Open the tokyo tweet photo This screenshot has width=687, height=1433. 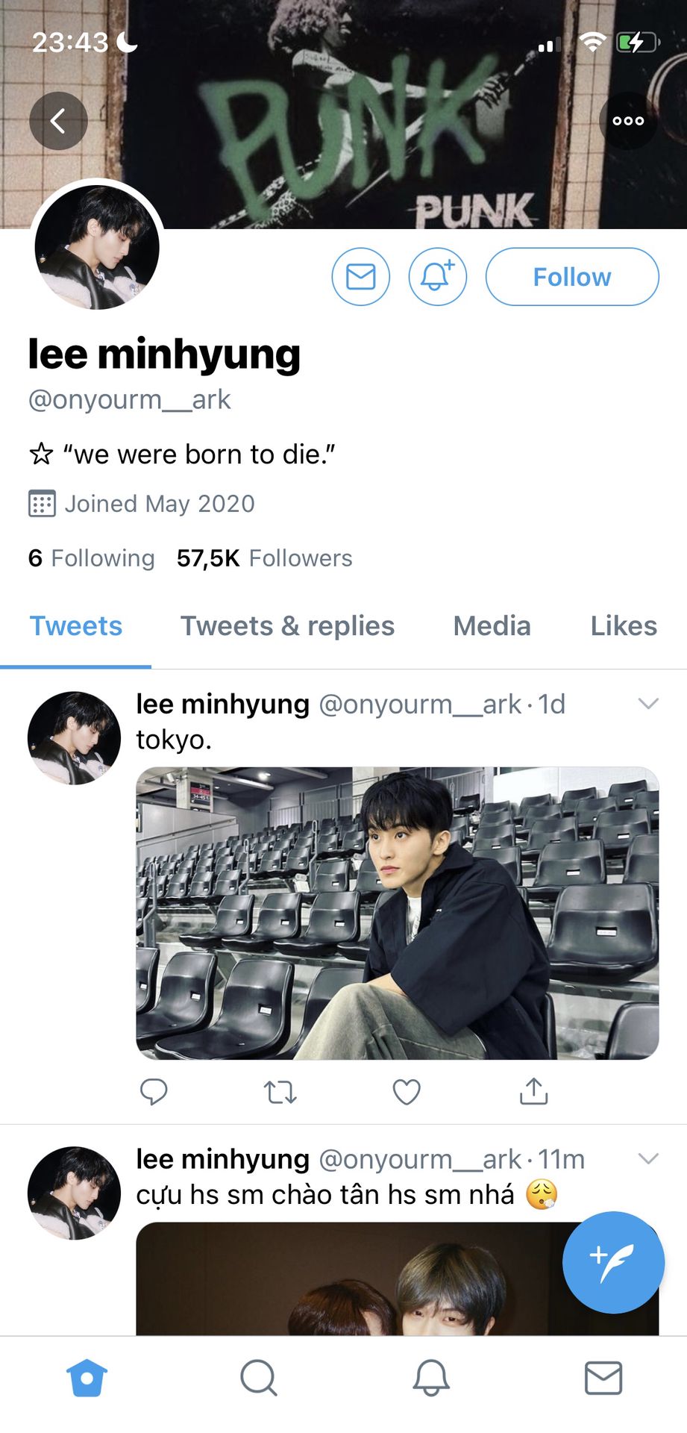pos(397,913)
